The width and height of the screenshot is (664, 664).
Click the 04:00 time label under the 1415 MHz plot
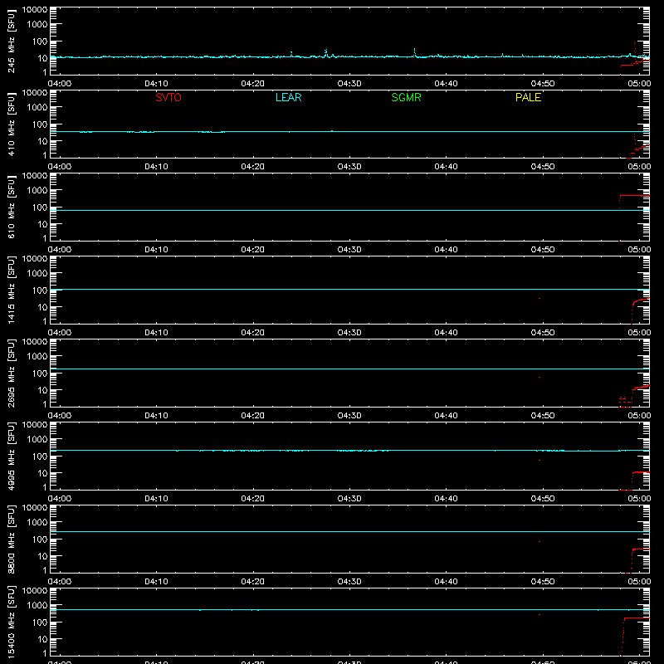click(x=60, y=333)
